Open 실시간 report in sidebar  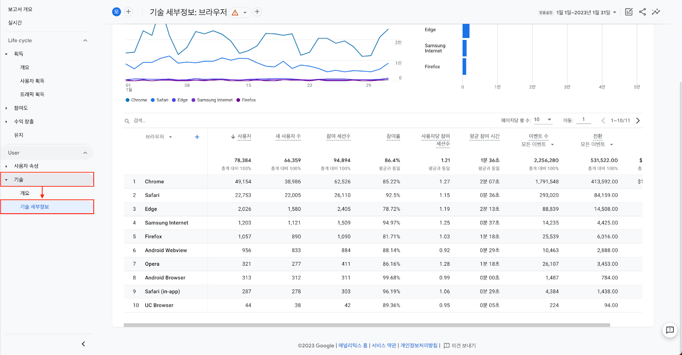point(15,23)
